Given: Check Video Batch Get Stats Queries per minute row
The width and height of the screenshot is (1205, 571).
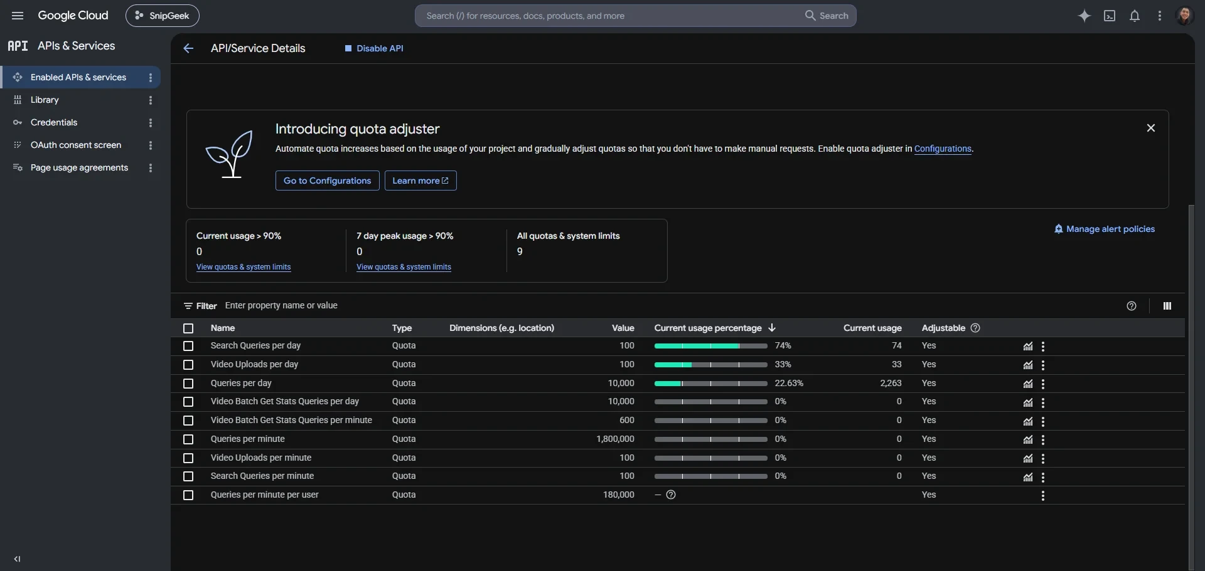Looking at the screenshot, I should tap(188, 421).
